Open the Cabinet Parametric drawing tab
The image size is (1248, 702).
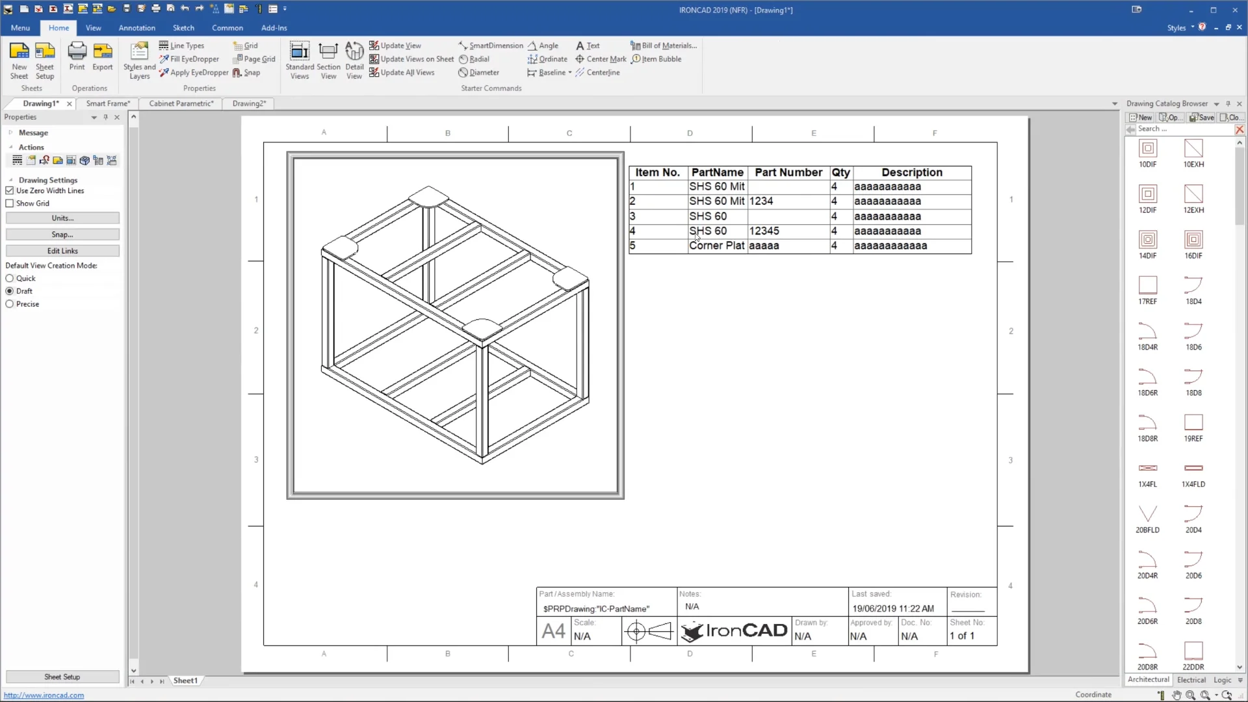(181, 103)
